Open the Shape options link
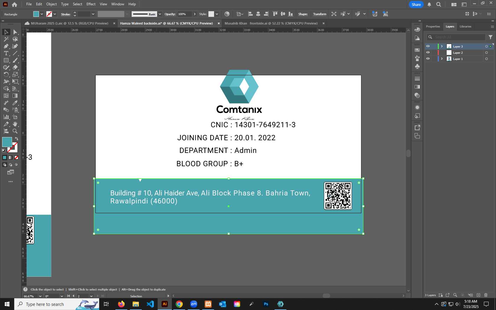The width and height of the screenshot is (496, 310). [303, 14]
